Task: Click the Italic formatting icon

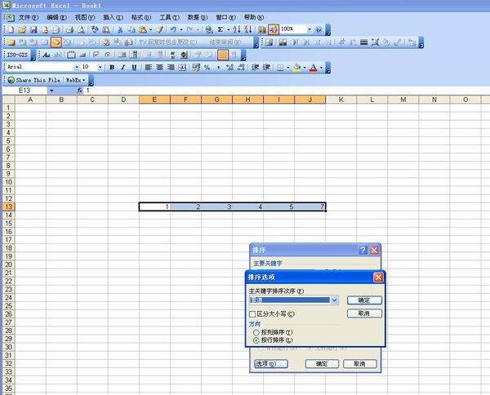Action: (x=122, y=67)
